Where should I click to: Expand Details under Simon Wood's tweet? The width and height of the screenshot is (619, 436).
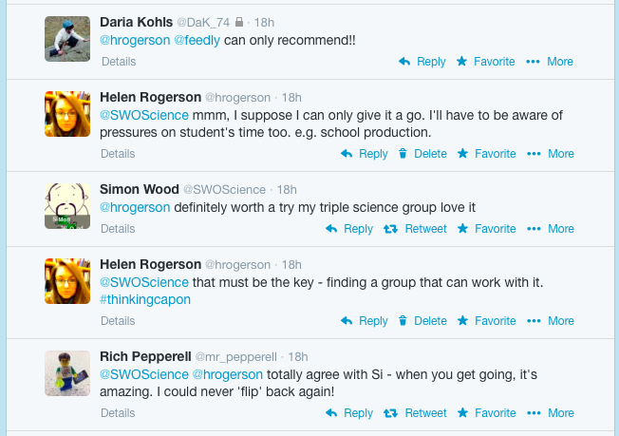tap(118, 229)
